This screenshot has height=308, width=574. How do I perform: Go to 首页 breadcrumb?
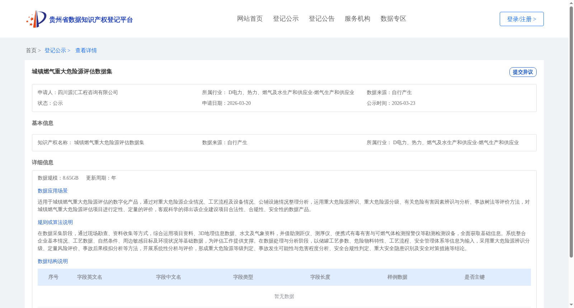tap(31, 50)
